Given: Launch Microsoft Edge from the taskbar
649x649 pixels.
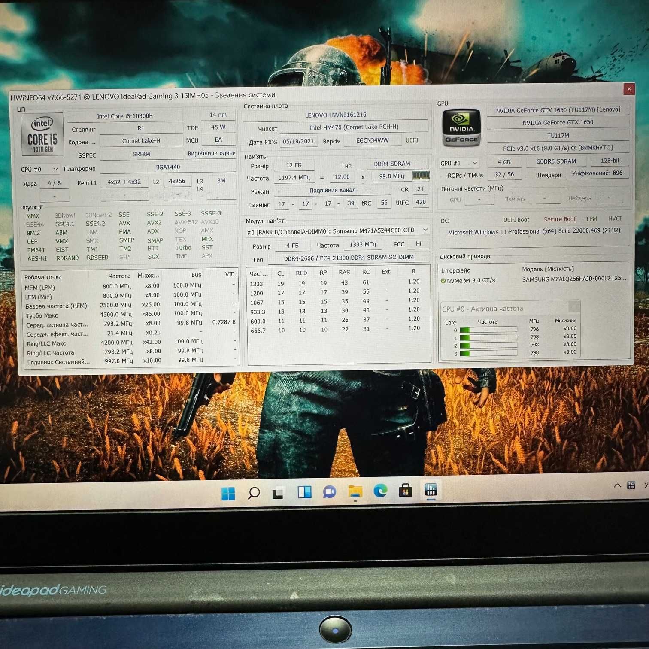Looking at the screenshot, I should 380,491.
